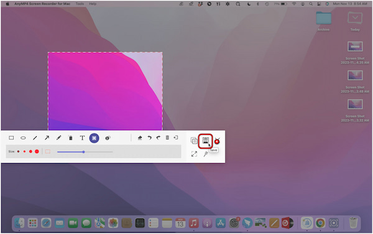Image resolution: width=373 pixels, height=234 pixels.
Task: Select the Rectangle shape tool
Action: [11, 138]
